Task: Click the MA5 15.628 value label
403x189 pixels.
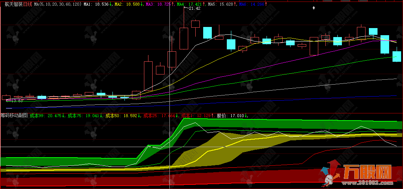Action: pos(221,4)
